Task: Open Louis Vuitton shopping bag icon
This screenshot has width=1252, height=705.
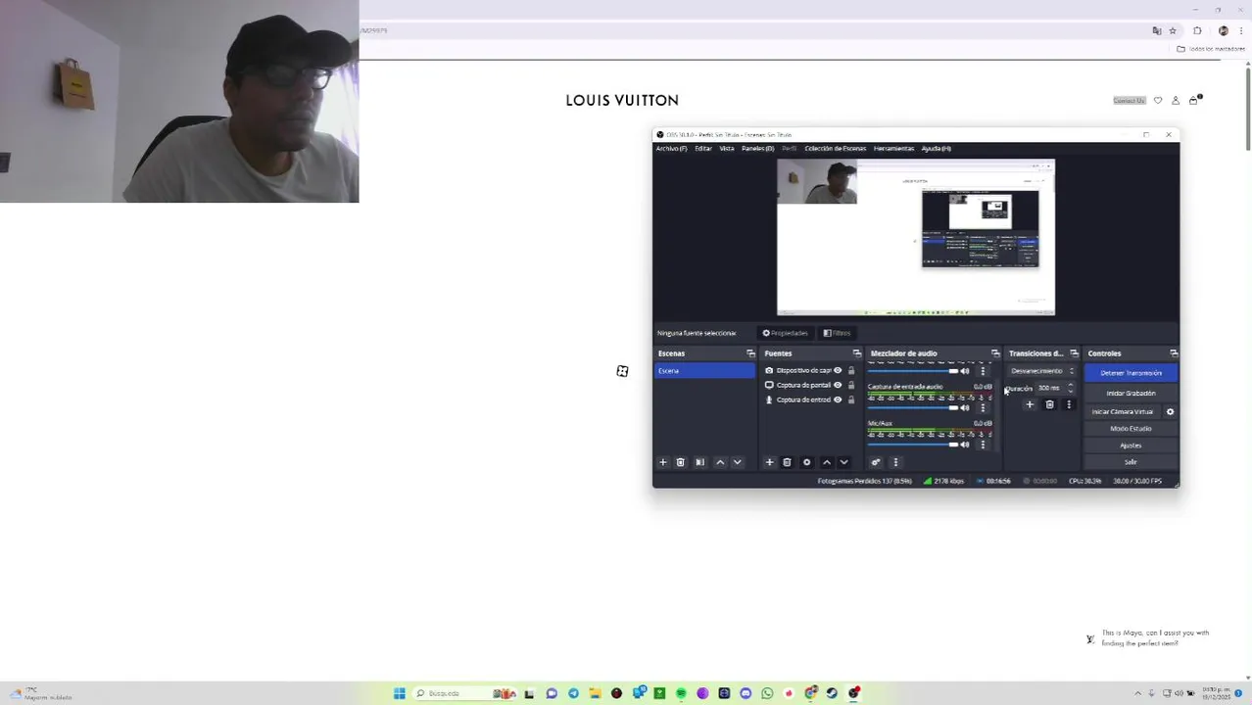Action: 1193,100
